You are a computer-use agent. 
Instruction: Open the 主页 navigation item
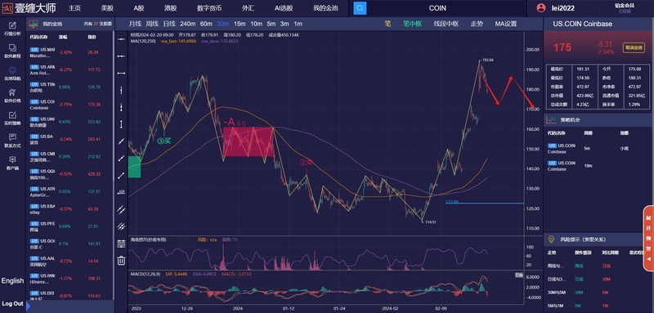(x=74, y=8)
